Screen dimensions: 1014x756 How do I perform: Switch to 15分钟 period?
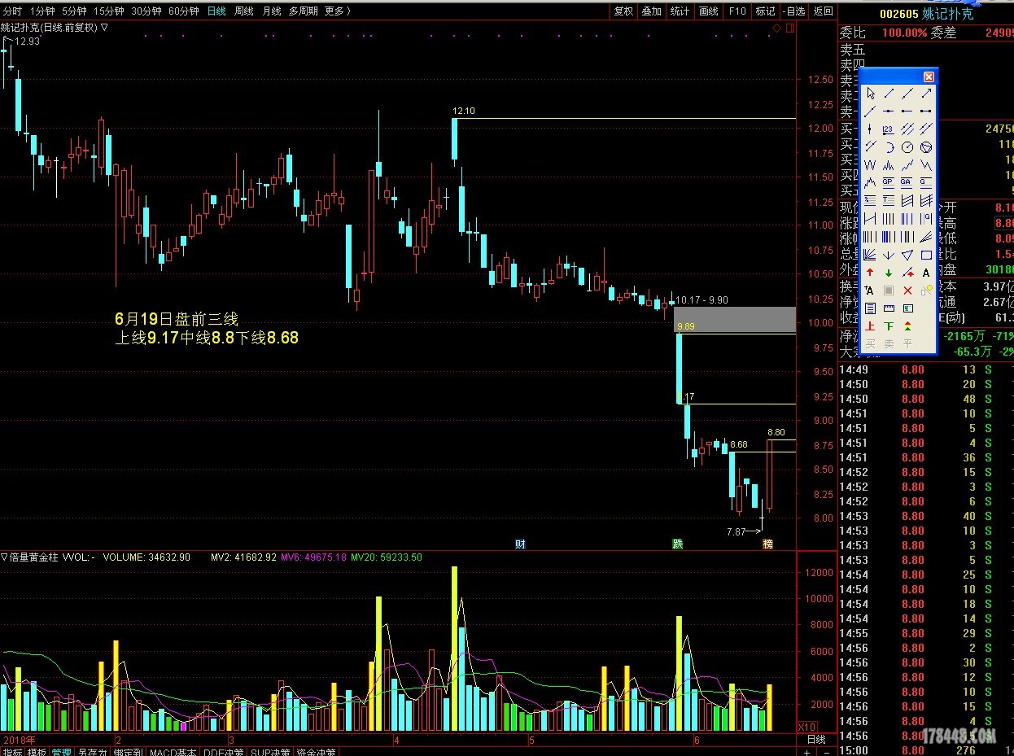[109, 11]
